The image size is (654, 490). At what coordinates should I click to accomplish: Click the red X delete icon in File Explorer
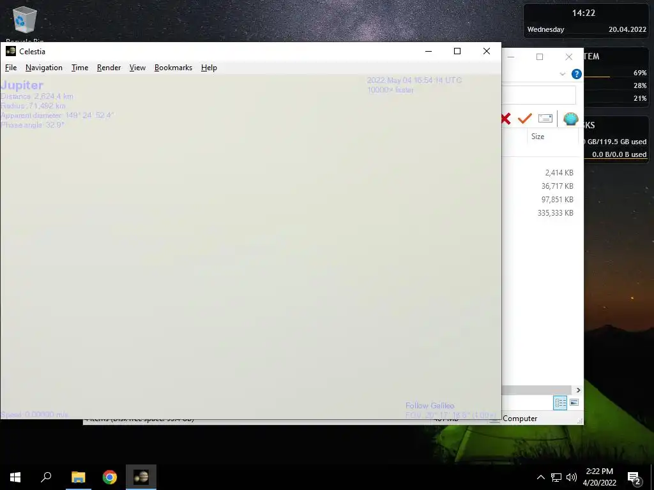click(506, 119)
